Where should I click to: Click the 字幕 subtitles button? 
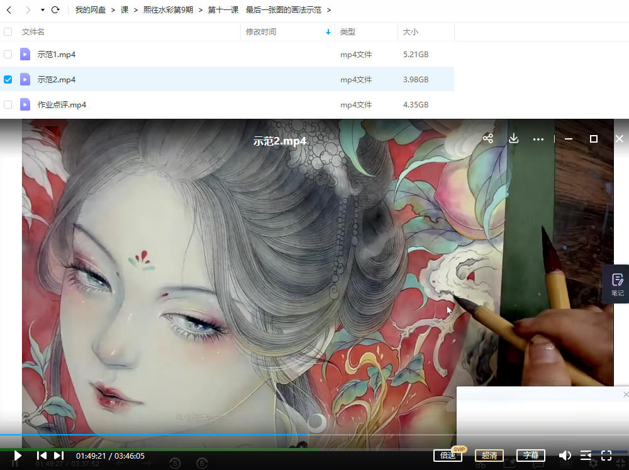click(531, 456)
